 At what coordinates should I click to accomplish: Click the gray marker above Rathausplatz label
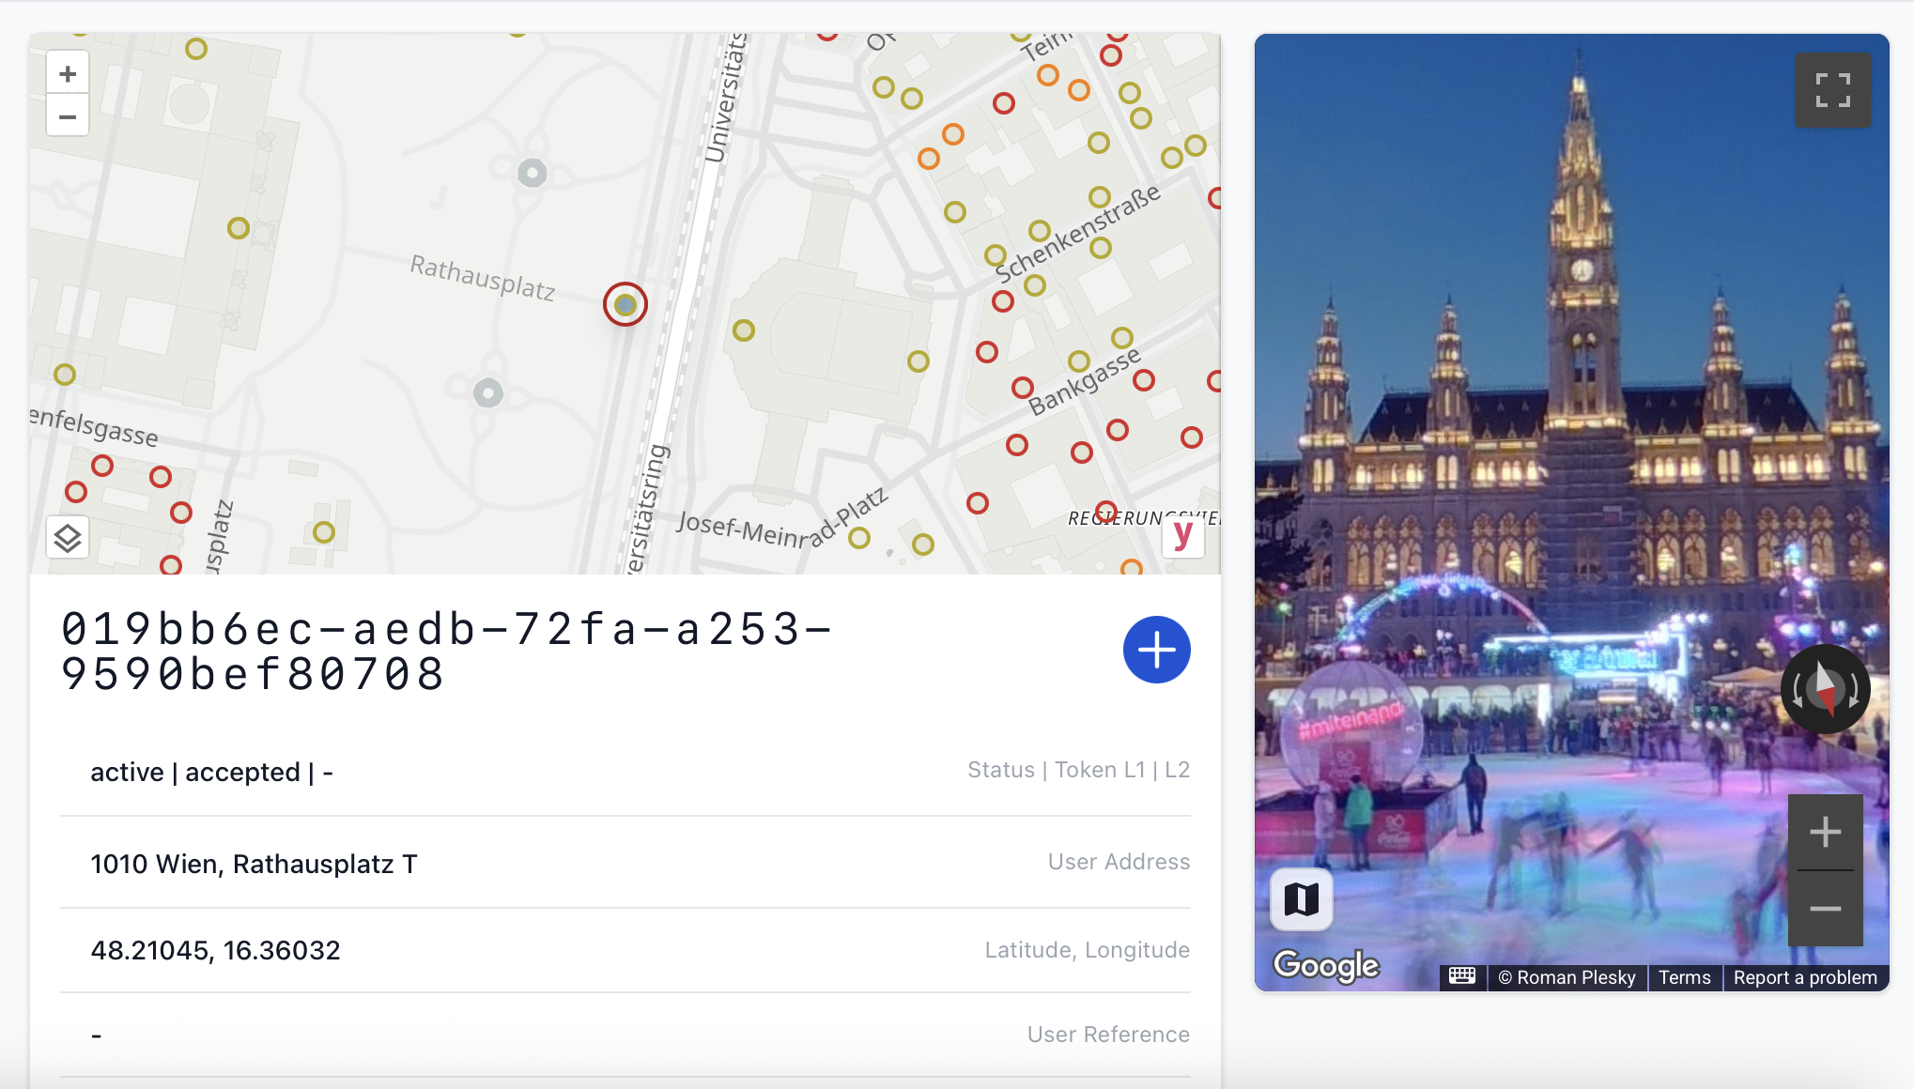pyautogui.click(x=533, y=173)
